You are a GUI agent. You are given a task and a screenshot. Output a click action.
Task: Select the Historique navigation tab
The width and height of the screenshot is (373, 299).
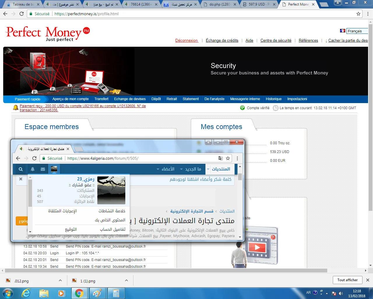point(273,99)
